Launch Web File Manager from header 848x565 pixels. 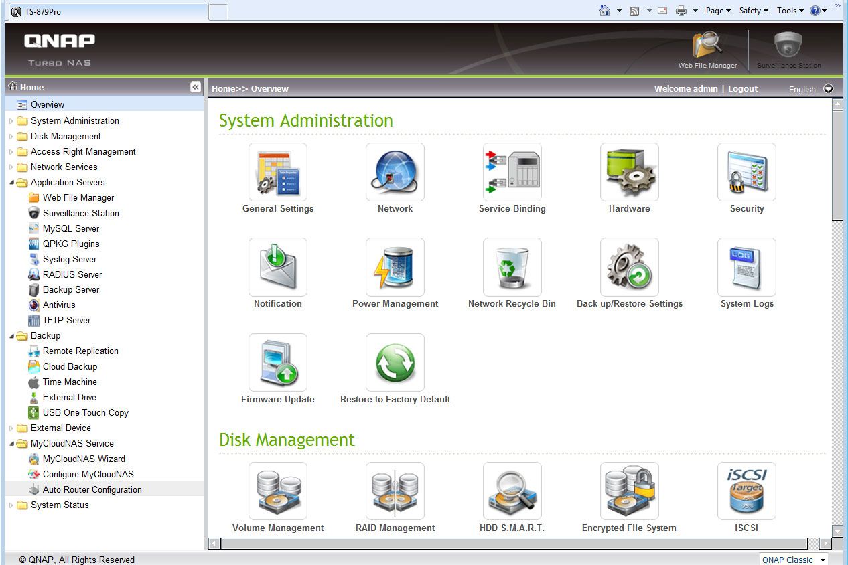point(707,50)
